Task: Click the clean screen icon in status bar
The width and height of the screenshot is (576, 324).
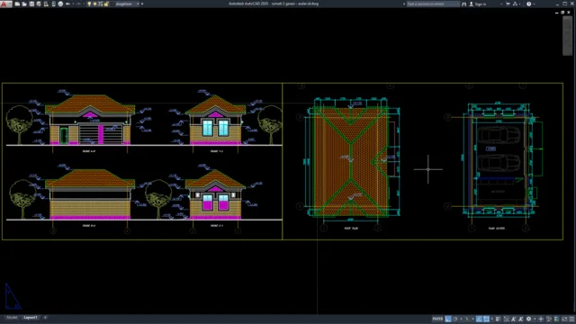Action: pos(564,319)
